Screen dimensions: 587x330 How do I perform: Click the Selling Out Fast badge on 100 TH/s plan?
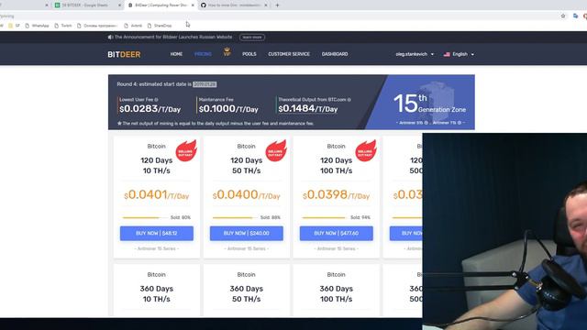(366, 150)
